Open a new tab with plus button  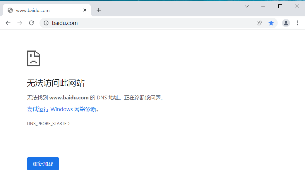(x=99, y=10)
